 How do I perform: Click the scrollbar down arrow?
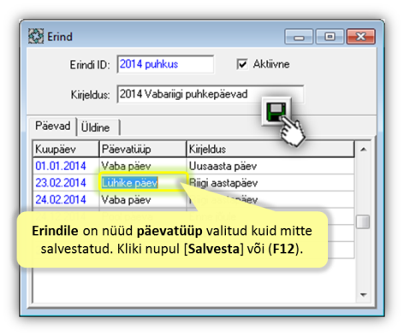click(x=363, y=295)
